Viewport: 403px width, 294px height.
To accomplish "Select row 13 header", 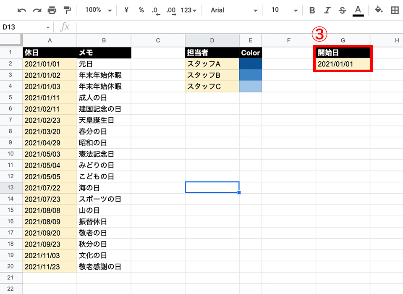I will coord(10,187).
